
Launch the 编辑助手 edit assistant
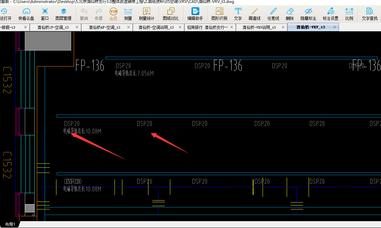coord(195,14)
